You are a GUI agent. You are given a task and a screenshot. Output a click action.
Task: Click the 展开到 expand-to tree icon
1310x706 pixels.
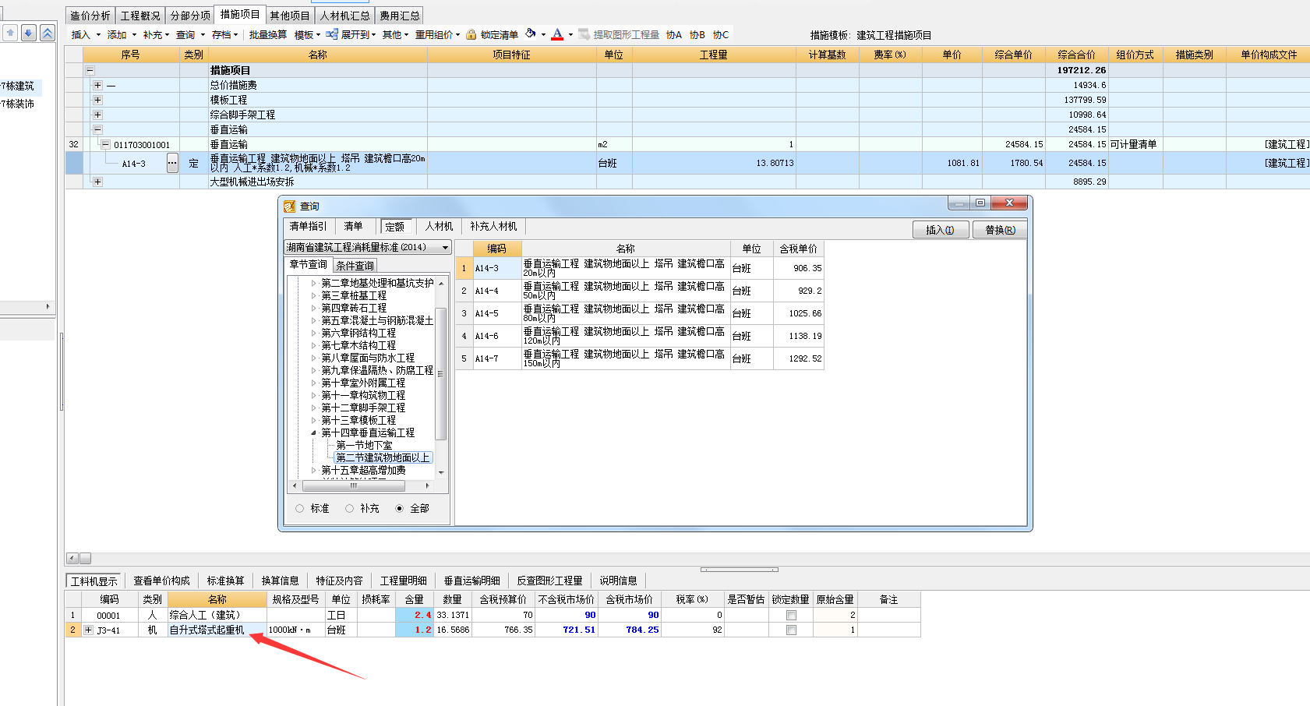[332, 34]
